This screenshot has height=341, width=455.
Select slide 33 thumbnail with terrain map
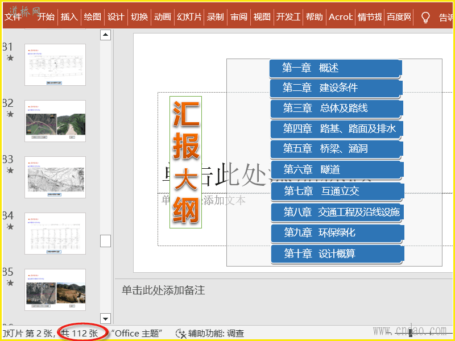click(x=55, y=177)
